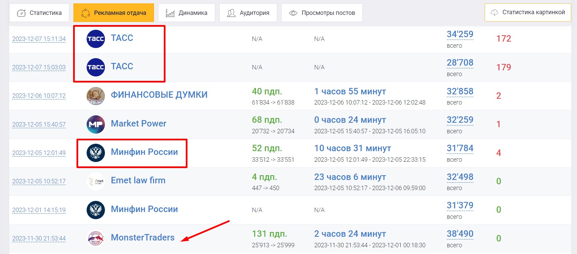Viewport: 577px width, 254px height.
Task: Click the people icon in Аудитория tab
Action: click(x=231, y=13)
